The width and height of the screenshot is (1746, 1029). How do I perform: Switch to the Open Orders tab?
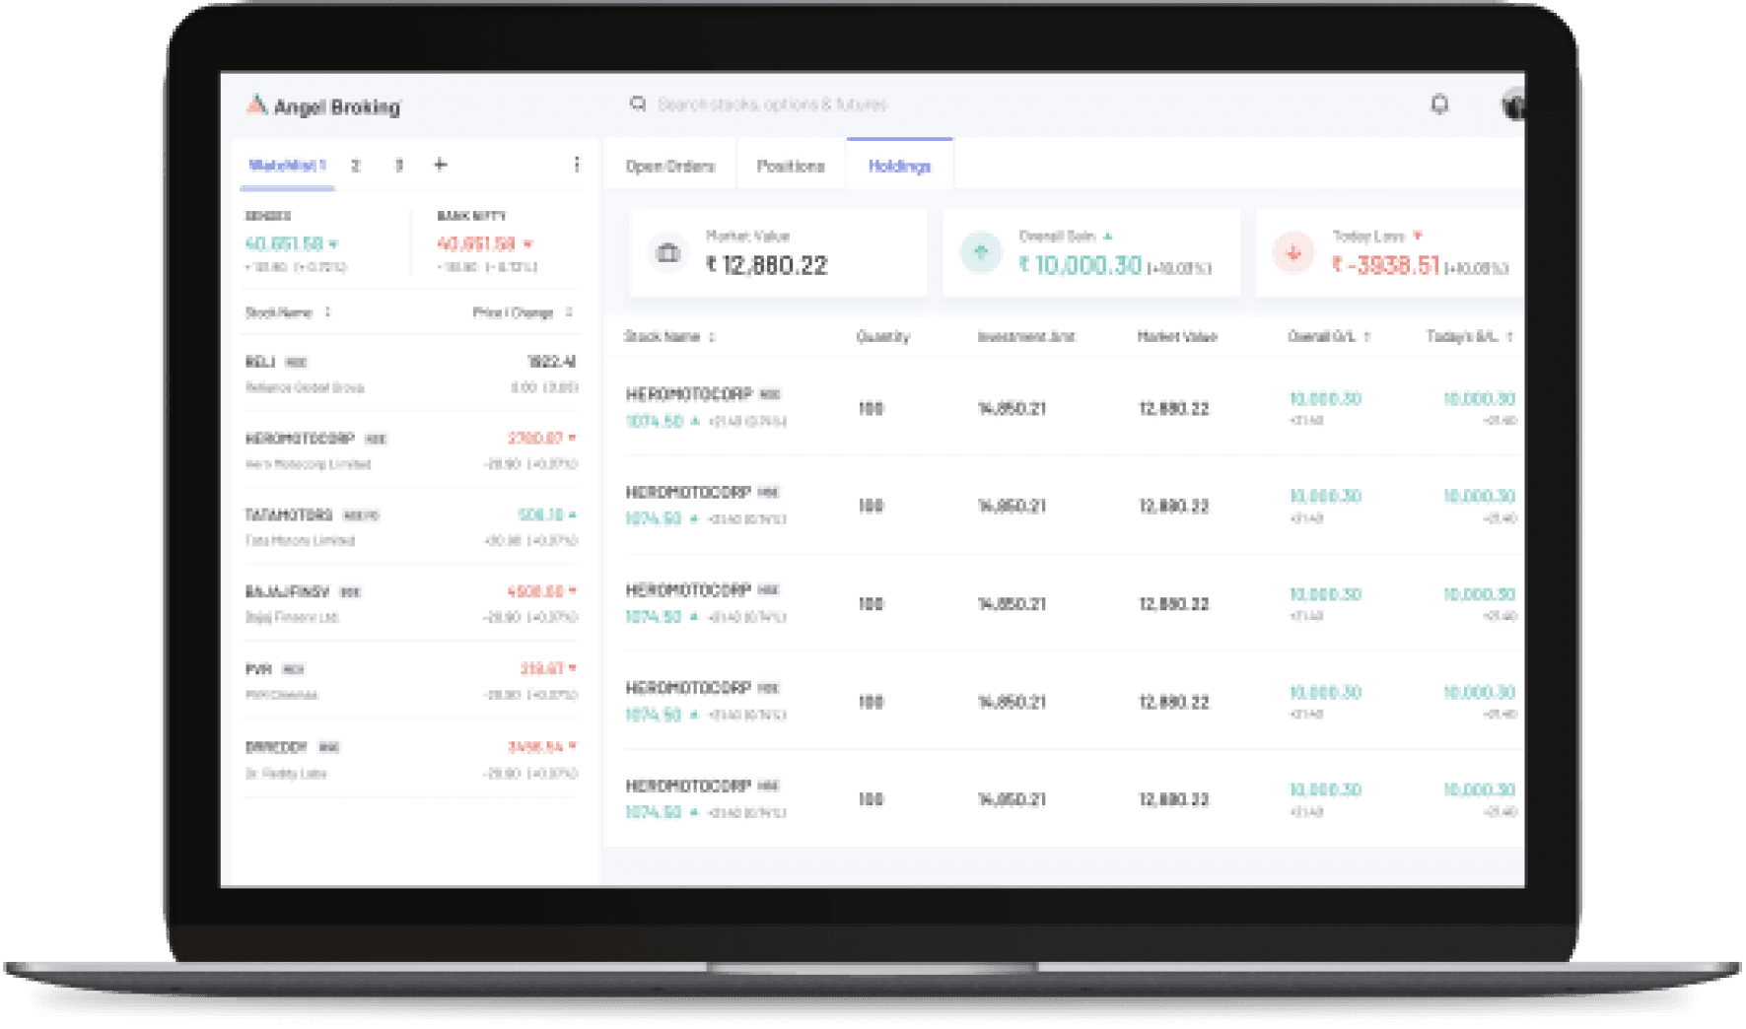(x=670, y=166)
